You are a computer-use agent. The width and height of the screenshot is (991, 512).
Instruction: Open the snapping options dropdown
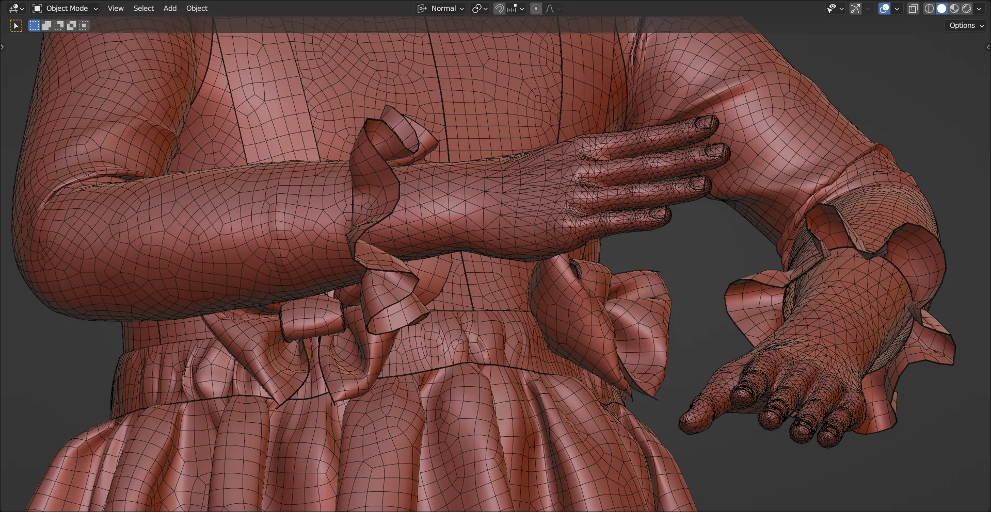coord(516,8)
